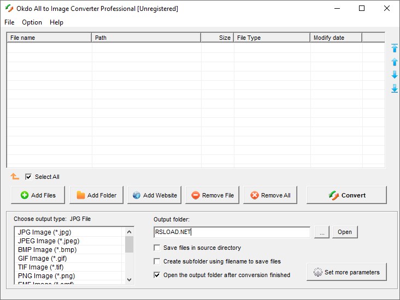Viewport: 400px width, 300px height.
Task: Sort by the File name column header
Action: [49, 38]
